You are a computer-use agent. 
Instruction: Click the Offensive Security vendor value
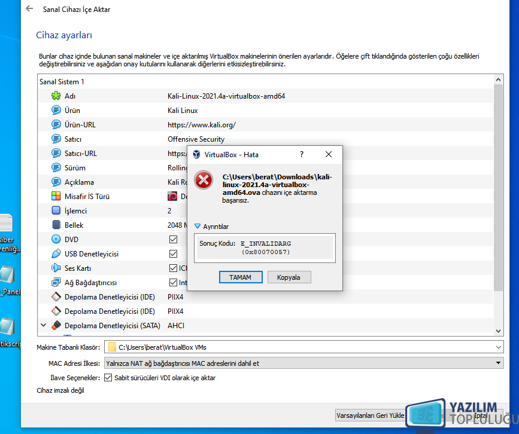click(x=196, y=139)
